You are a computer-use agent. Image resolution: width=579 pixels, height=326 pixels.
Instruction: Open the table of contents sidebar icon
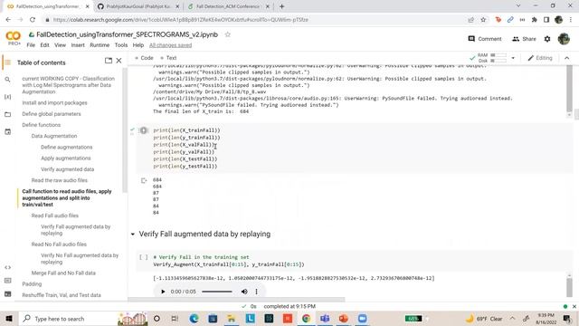(x=8, y=62)
